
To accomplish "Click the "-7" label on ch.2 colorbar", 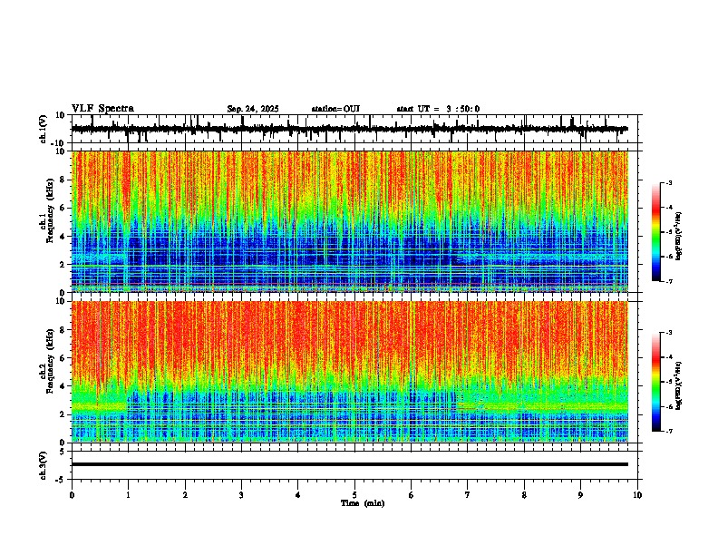I will coord(669,431).
